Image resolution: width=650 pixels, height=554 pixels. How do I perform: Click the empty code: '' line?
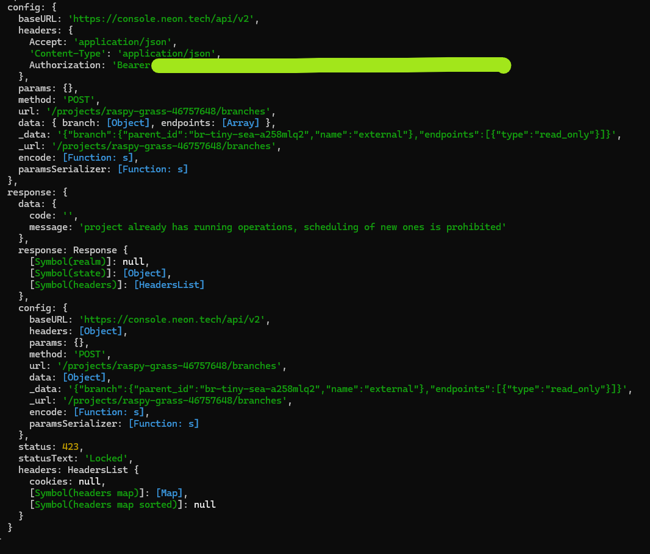point(54,216)
